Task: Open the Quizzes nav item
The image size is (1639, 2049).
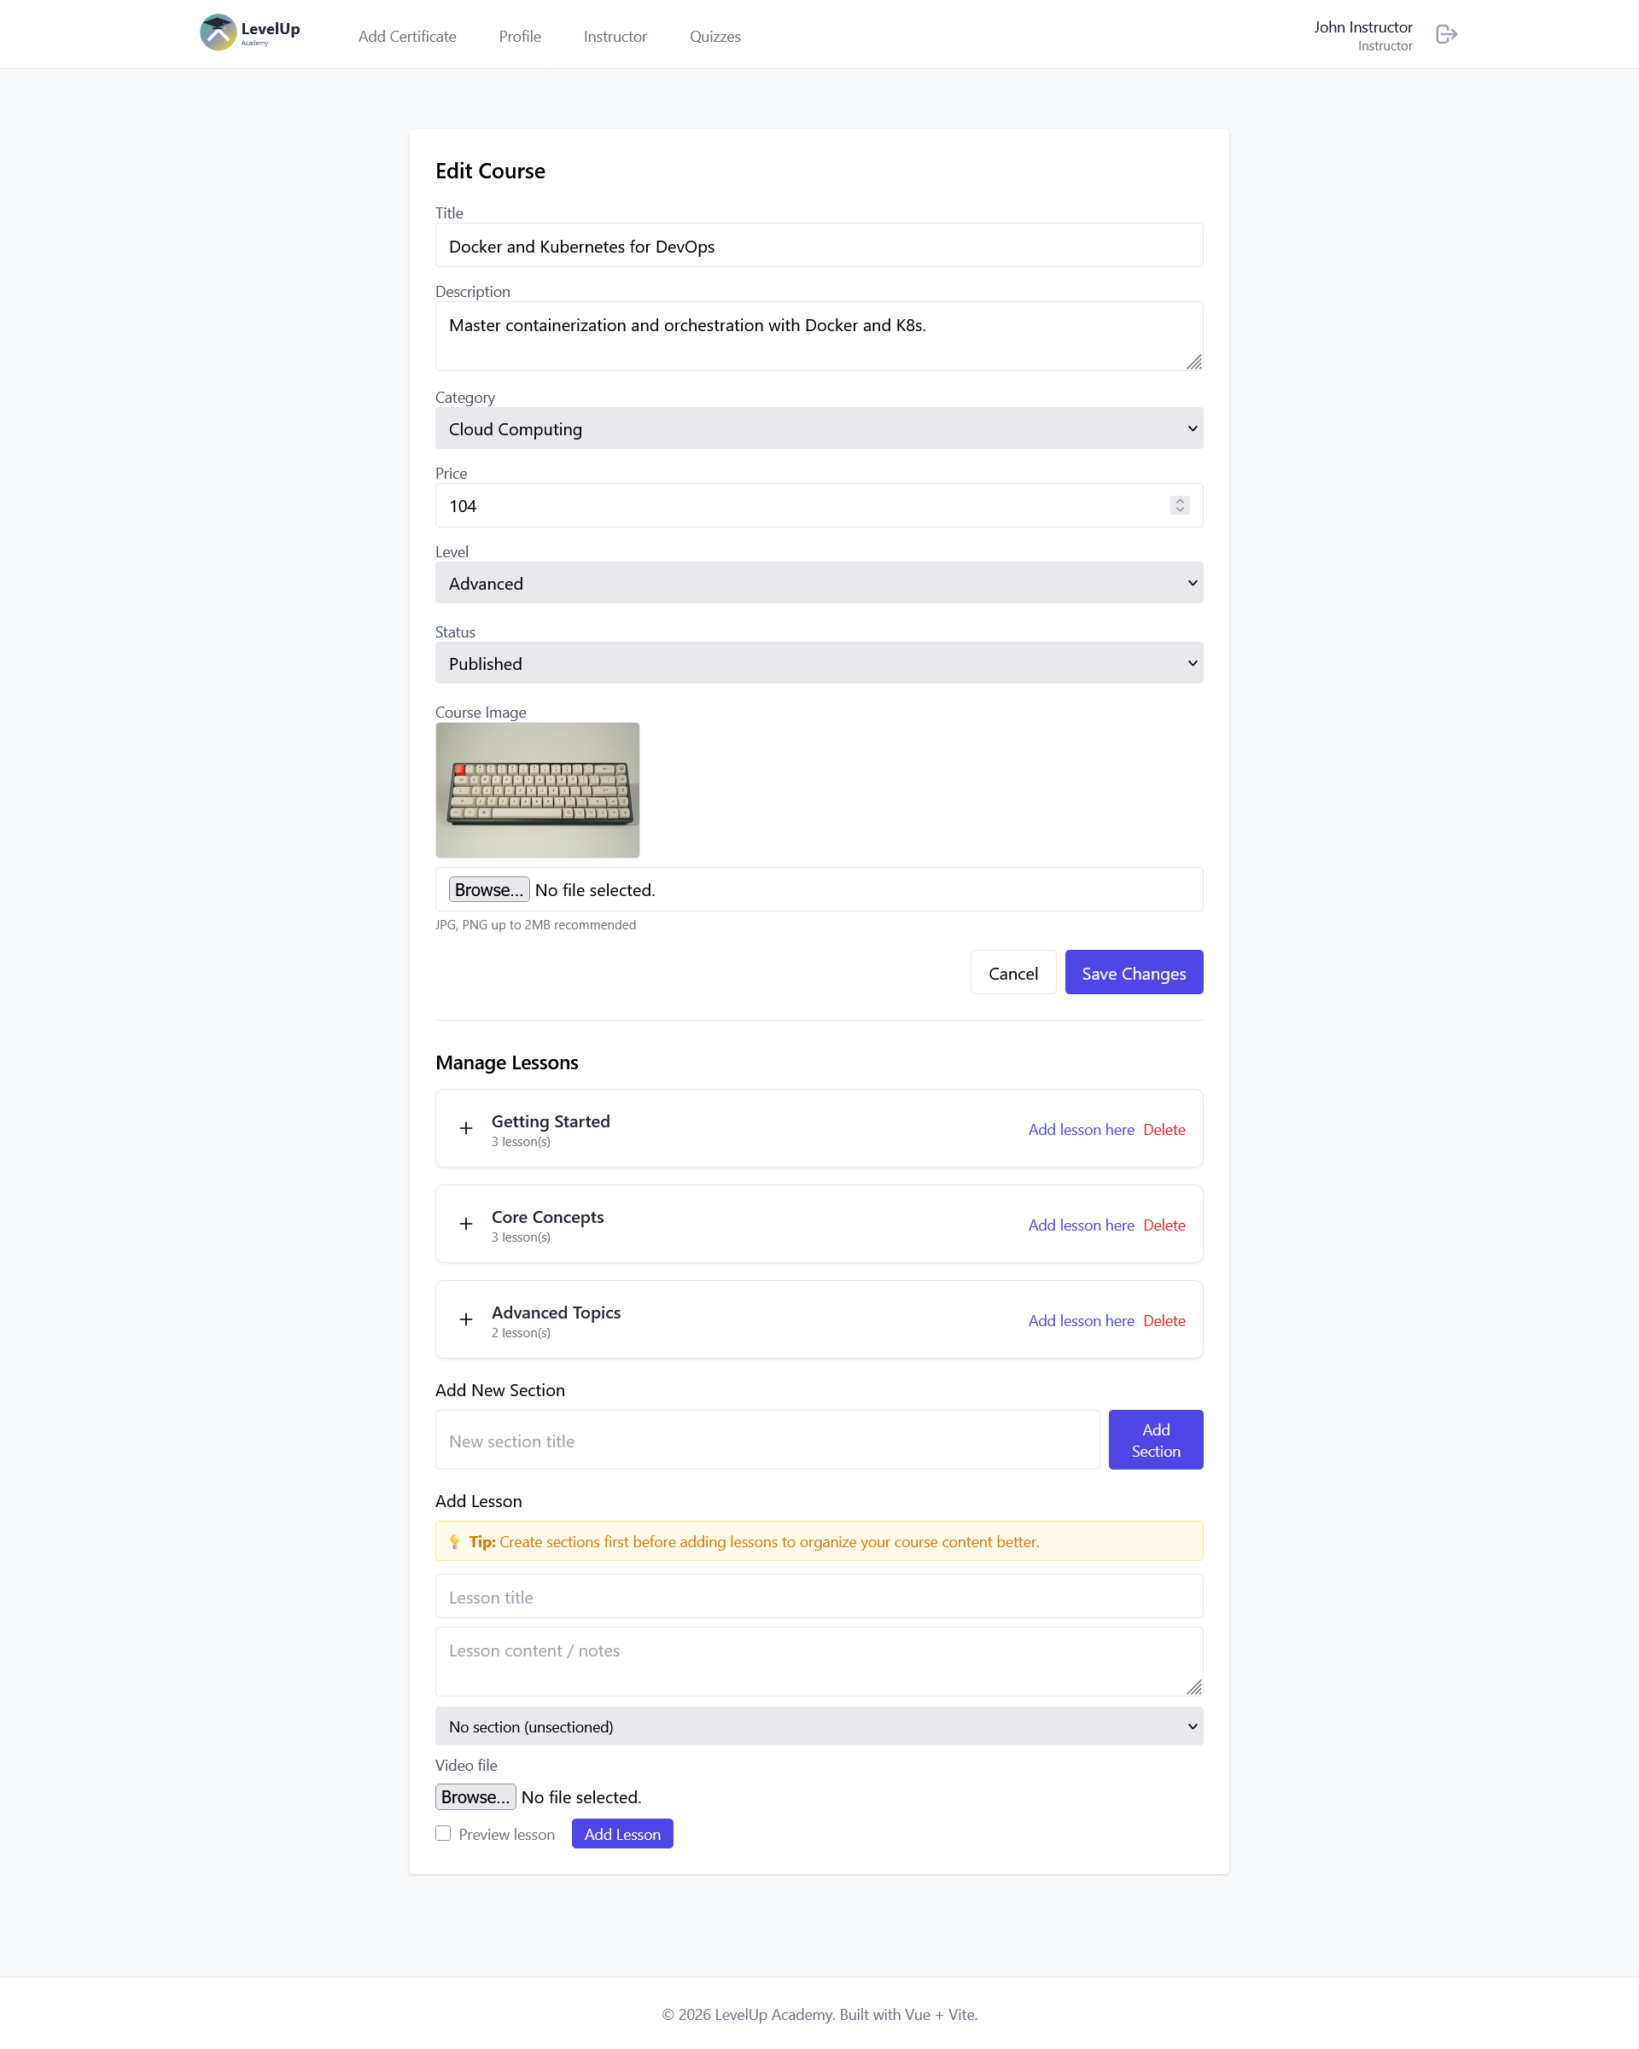Action: (x=715, y=36)
